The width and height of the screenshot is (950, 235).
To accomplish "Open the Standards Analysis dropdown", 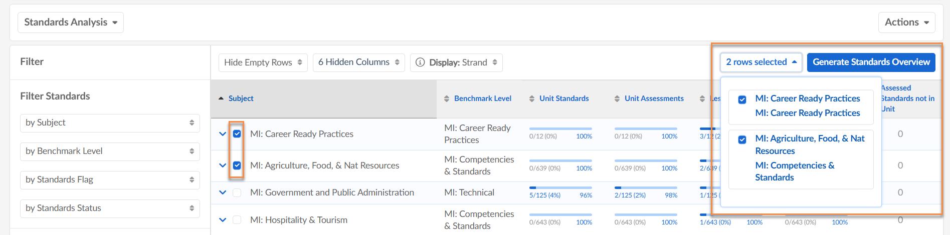I will (x=71, y=22).
